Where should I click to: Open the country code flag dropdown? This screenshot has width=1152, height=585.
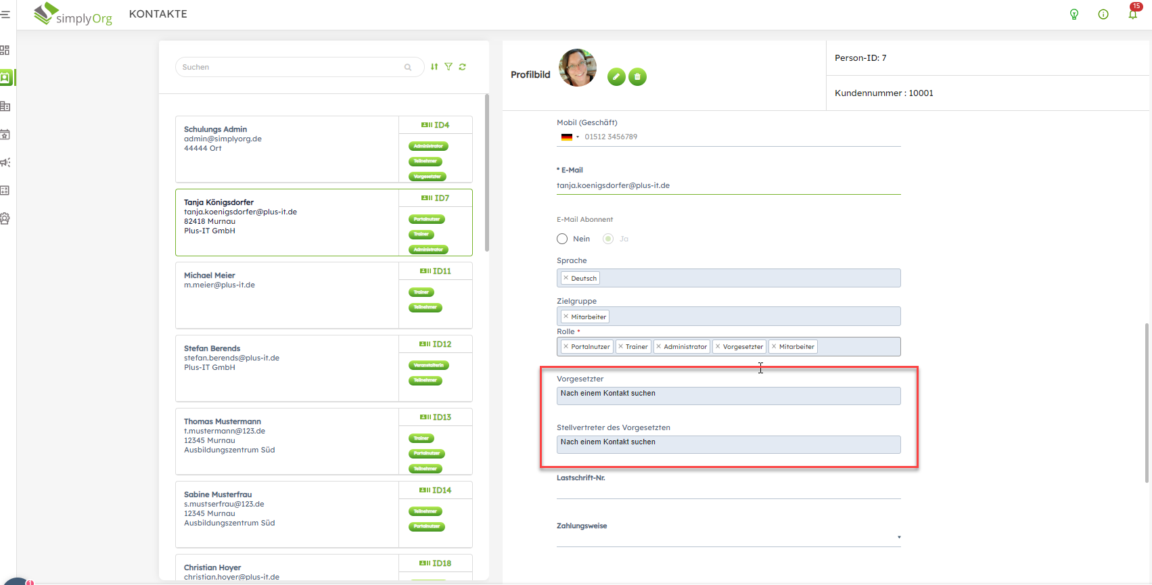pyautogui.click(x=570, y=137)
